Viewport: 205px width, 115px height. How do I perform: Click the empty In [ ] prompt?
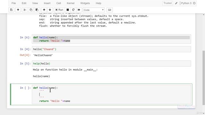coord(25,88)
